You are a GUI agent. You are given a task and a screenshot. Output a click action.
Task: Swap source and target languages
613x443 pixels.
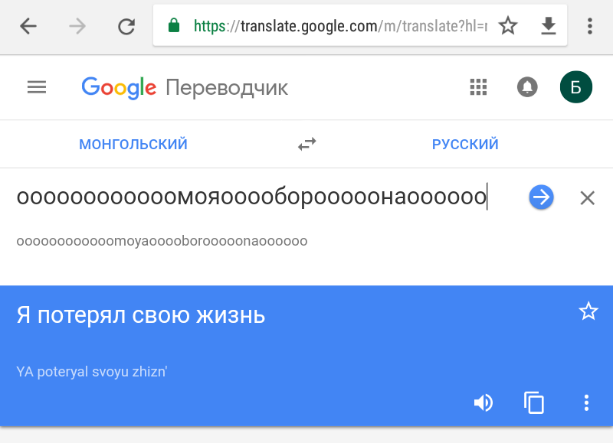[x=307, y=144]
